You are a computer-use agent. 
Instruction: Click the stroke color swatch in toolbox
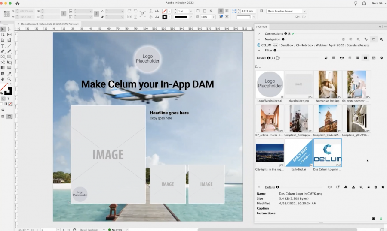point(8,91)
